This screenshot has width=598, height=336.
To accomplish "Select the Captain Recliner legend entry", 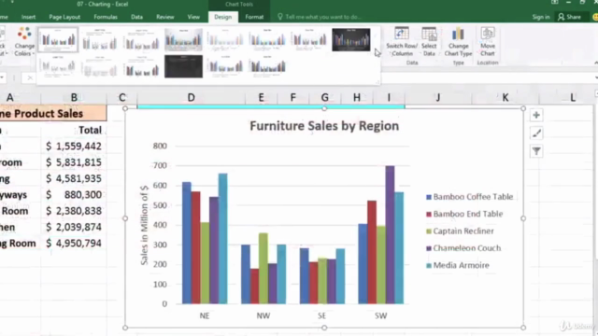I will (x=460, y=231).
